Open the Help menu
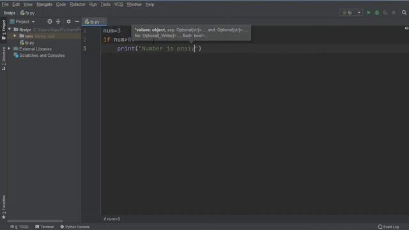Viewport: 409px width, 230px height. click(150, 4)
